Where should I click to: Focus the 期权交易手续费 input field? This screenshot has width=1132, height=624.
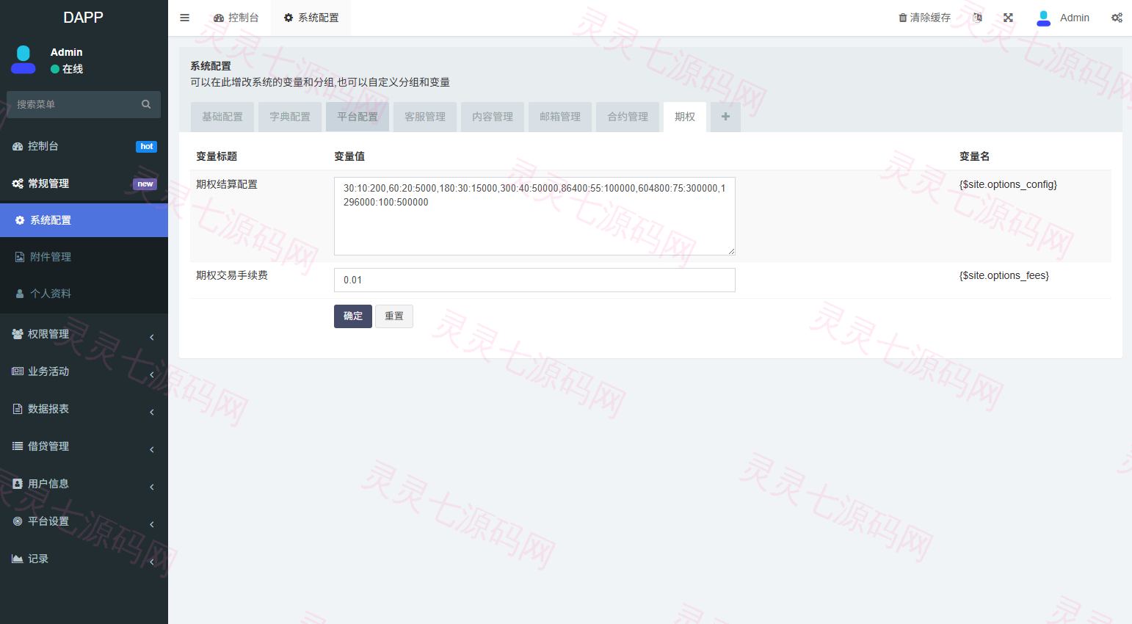(x=534, y=280)
